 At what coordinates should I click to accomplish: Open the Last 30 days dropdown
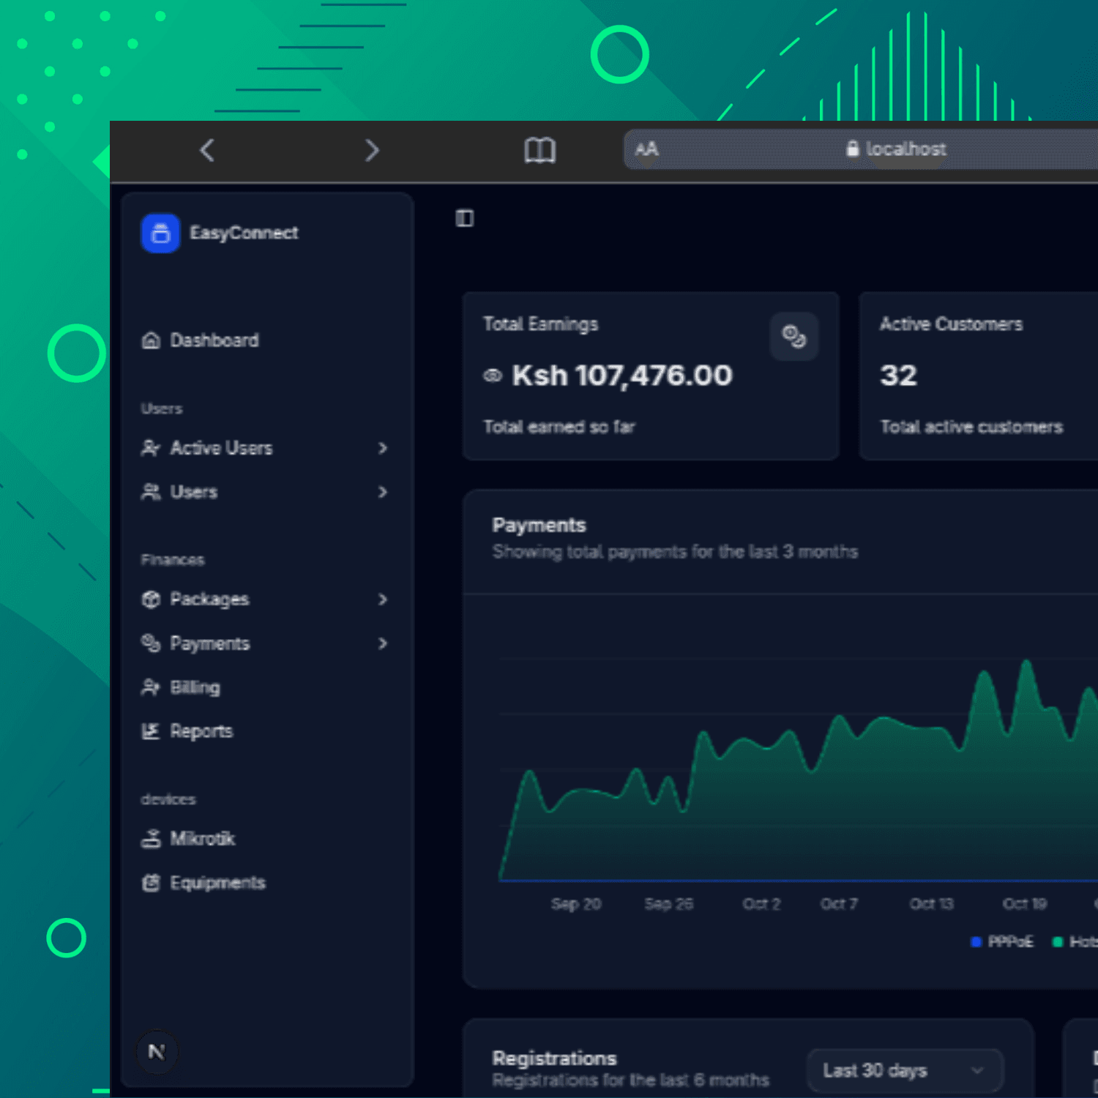905,1069
